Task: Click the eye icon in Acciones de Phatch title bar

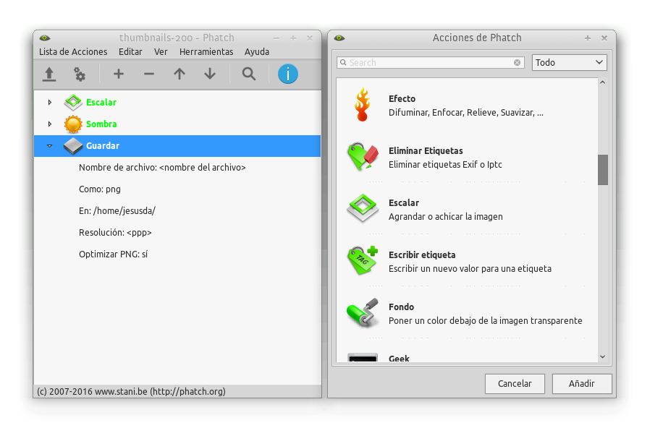Action: [339, 38]
